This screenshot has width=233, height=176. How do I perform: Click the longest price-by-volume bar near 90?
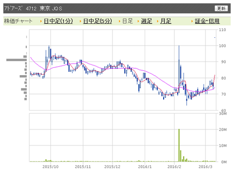click(x=17, y=60)
